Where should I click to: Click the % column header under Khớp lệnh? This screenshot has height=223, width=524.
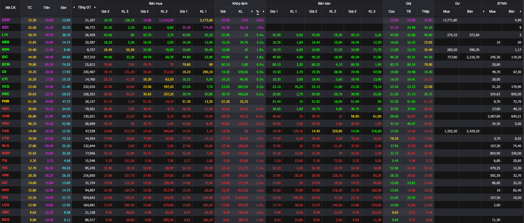click(x=257, y=12)
